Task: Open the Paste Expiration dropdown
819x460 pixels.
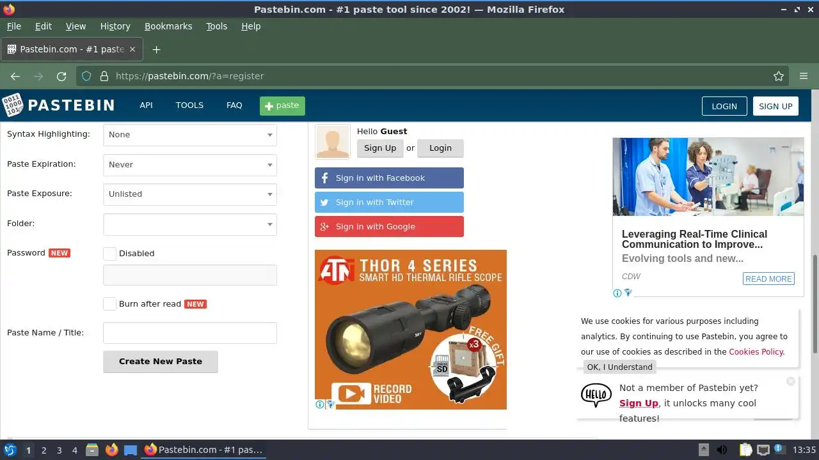Action: pyautogui.click(x=190, y=165)
